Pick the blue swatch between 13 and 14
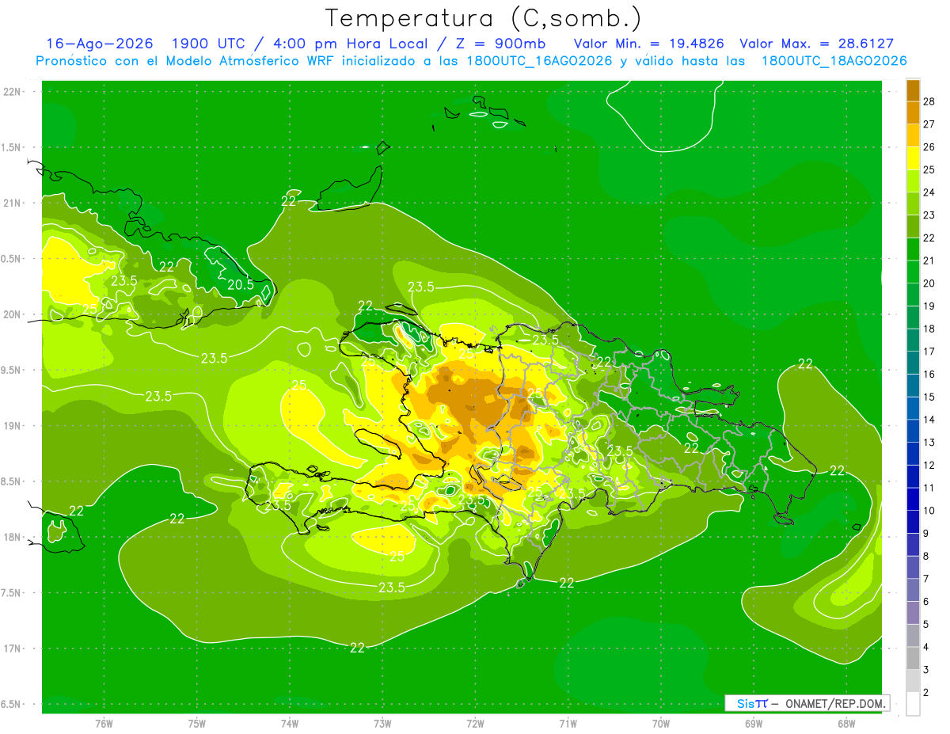 point(913,431)
